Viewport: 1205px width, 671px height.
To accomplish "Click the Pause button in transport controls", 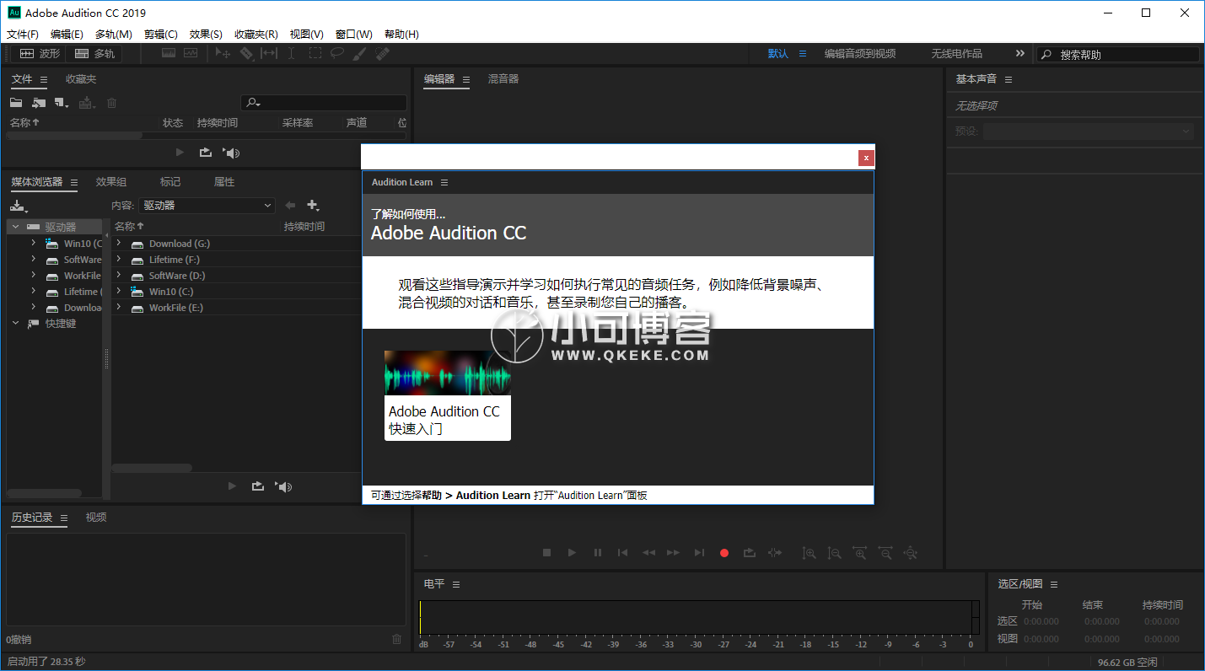I will [x=598, y=553].
